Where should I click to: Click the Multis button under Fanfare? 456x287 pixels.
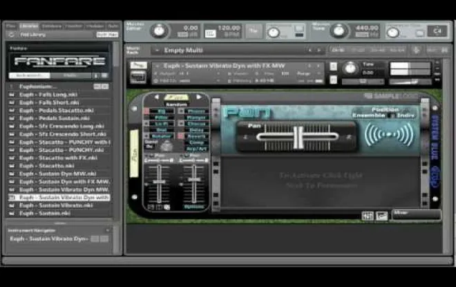70,75
